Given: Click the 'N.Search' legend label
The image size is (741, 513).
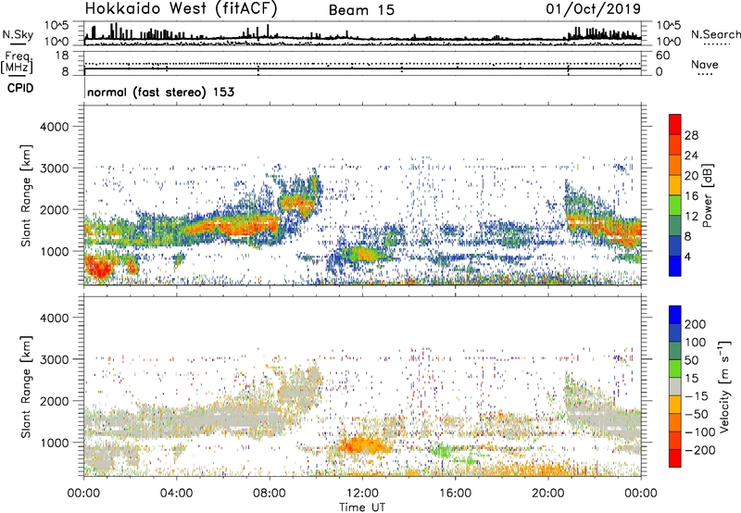Looking at the screenshot, I should pyautogui.click(x=715, y=34).
